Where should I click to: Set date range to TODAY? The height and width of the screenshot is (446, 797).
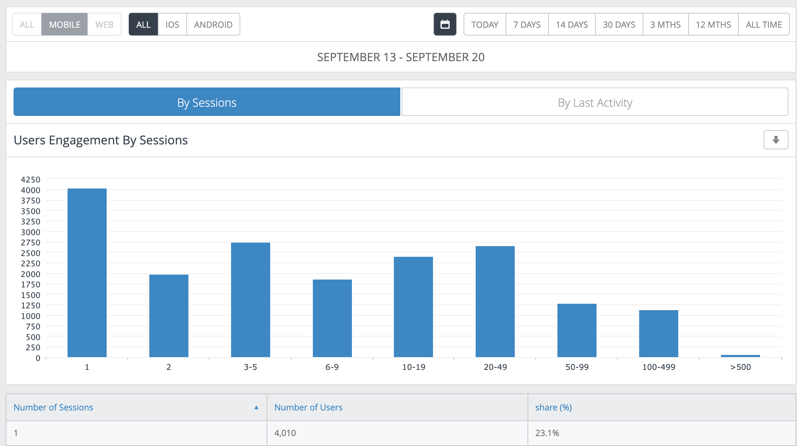coord(485,25)
